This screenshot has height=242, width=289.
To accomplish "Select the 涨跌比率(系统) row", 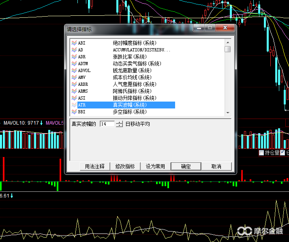I will click(x=123, y=57).
